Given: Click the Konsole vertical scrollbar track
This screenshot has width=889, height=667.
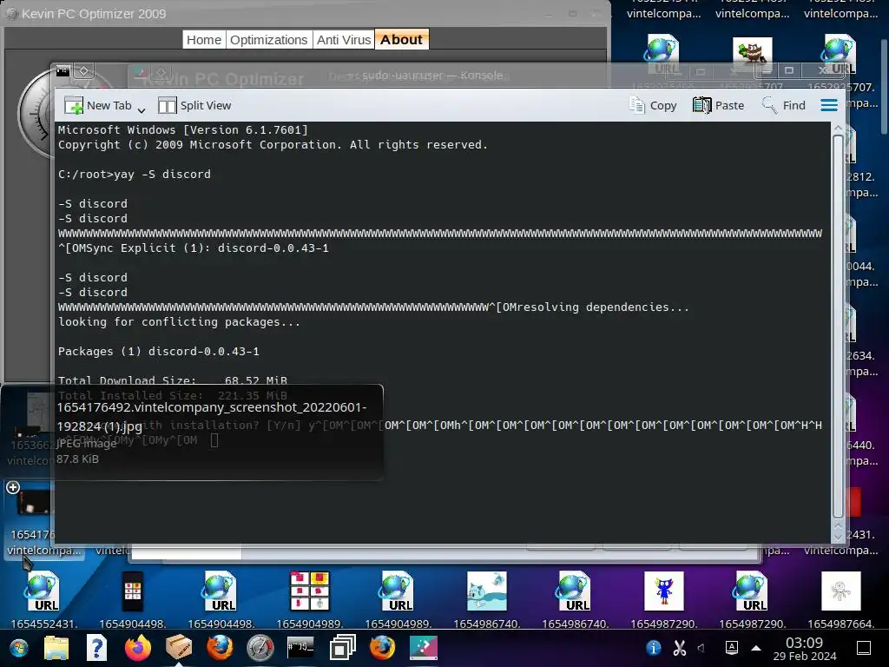Looking at the screenshot, I should (838, 327).
